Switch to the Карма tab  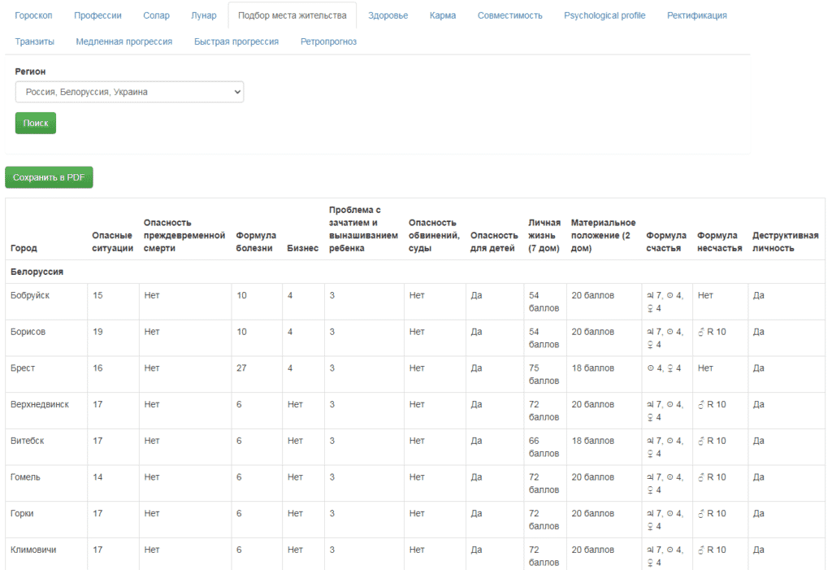coord(443,15)
